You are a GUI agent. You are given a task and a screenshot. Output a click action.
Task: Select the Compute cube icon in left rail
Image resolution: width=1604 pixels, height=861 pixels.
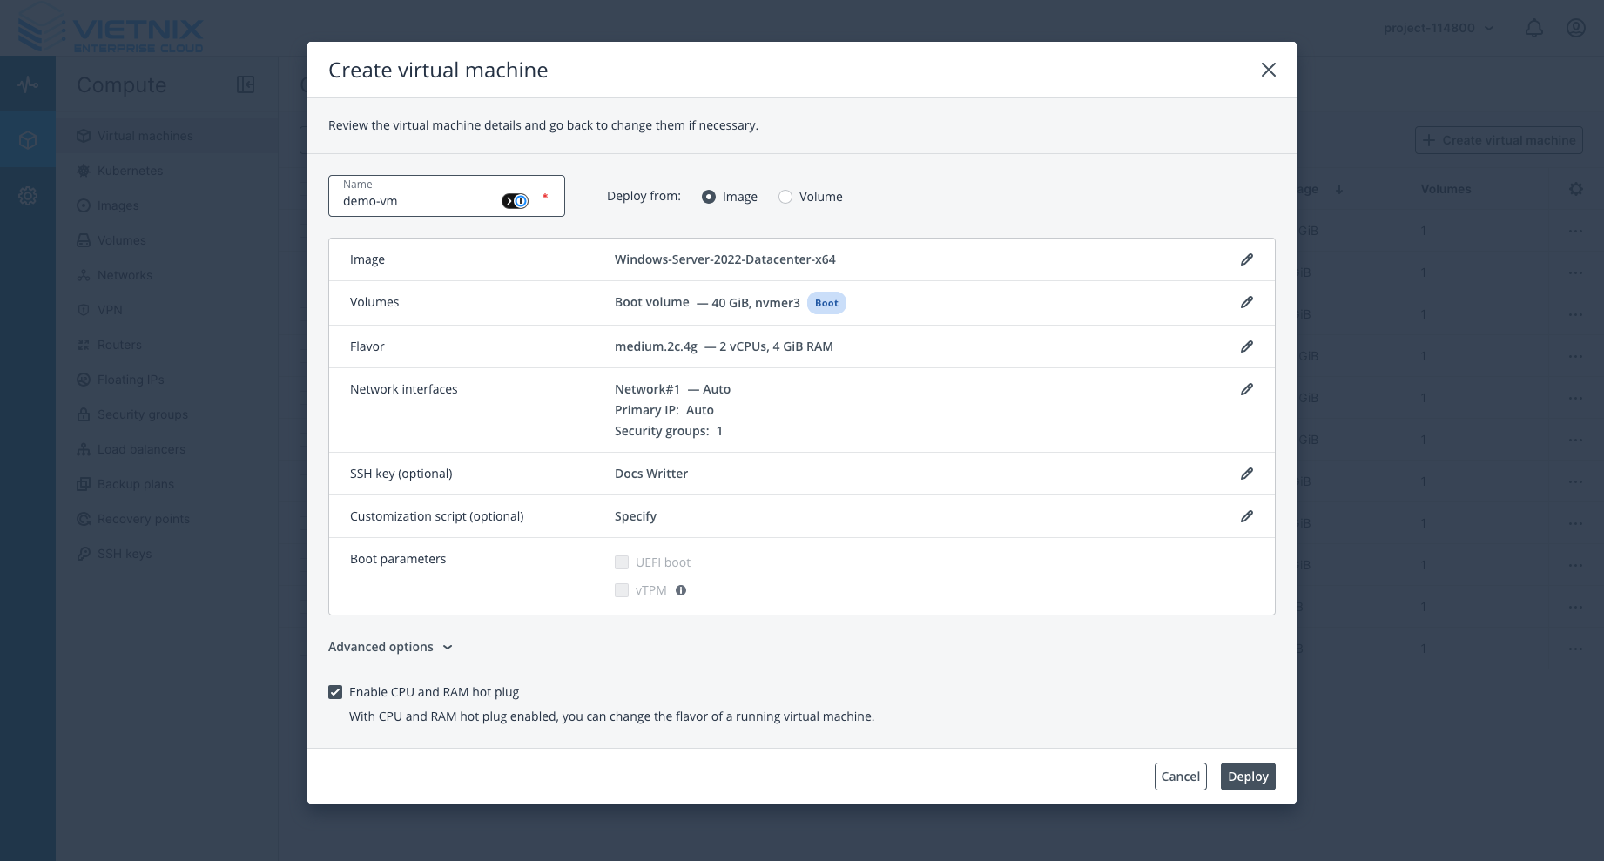coord(28,139)
